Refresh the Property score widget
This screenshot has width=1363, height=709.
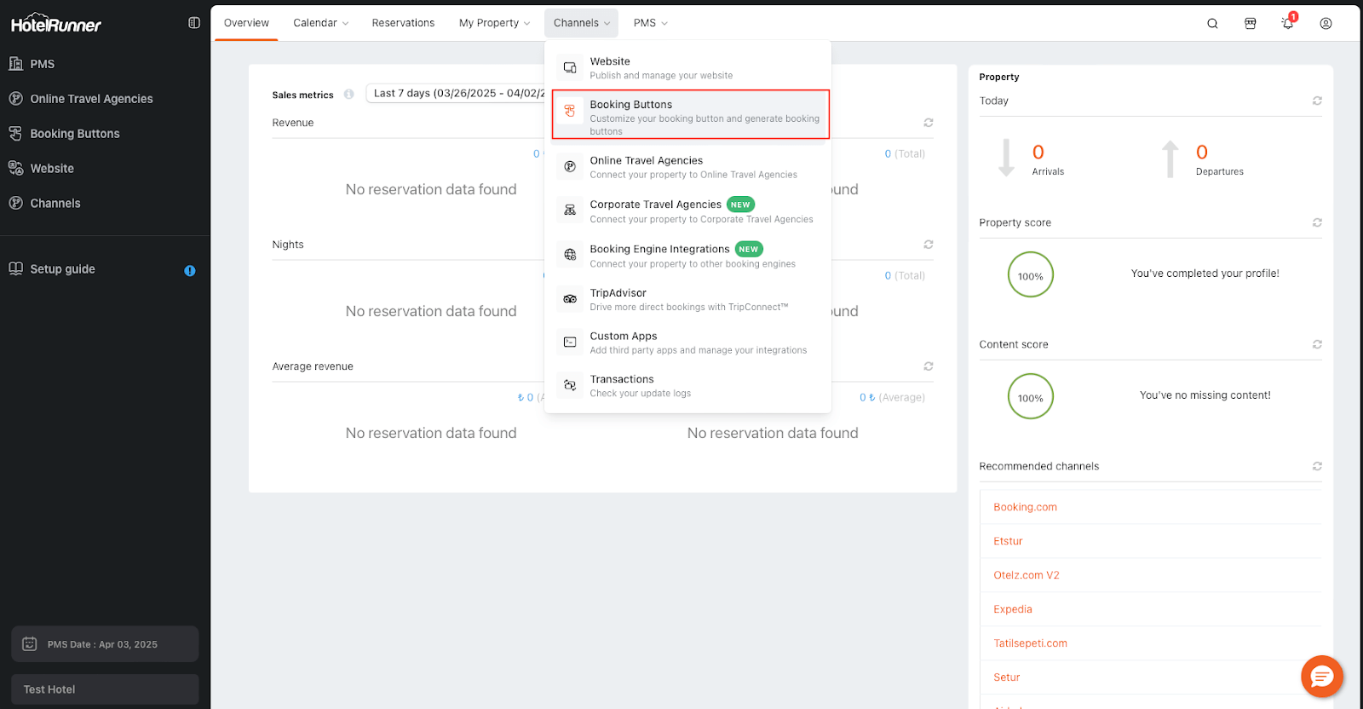tap(1317, 222)
